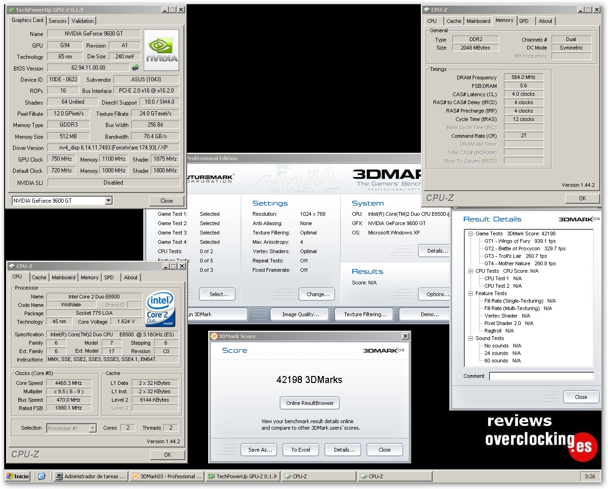The width and height of the screenshot is (608, 489).
Task: Click the BIOS save chip icon in GPU-Z
Action: (x=135, y=68)
